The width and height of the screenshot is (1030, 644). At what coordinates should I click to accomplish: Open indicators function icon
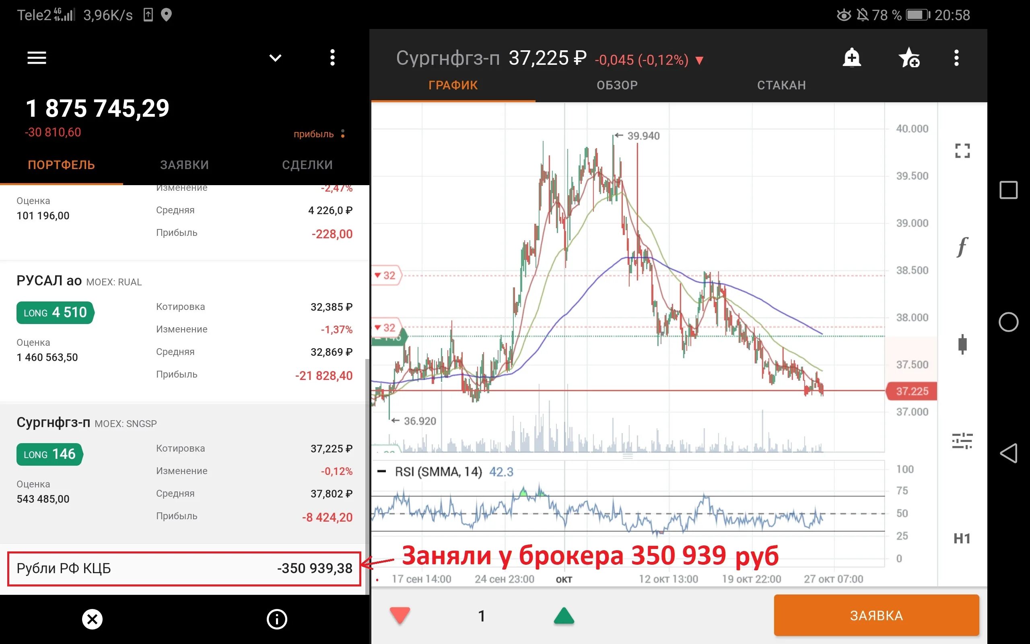(962, 247)
